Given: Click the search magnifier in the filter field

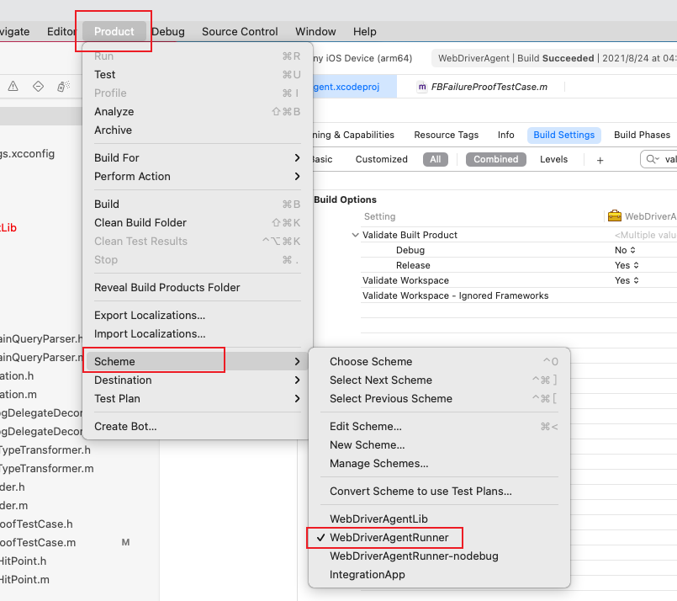Looking at the screenshot, I should pyautogui.click(x=652, y=159).
